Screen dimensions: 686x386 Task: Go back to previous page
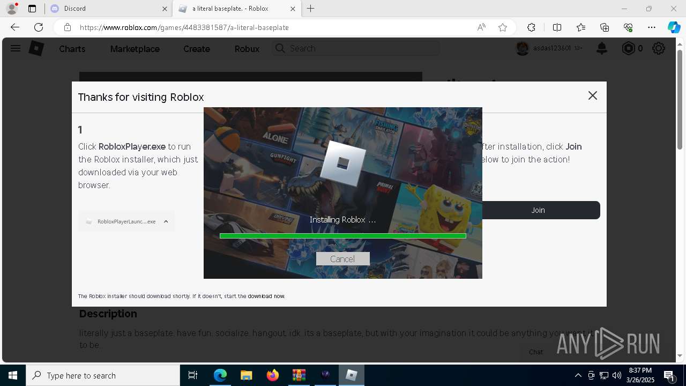click(x=15, y=27)
